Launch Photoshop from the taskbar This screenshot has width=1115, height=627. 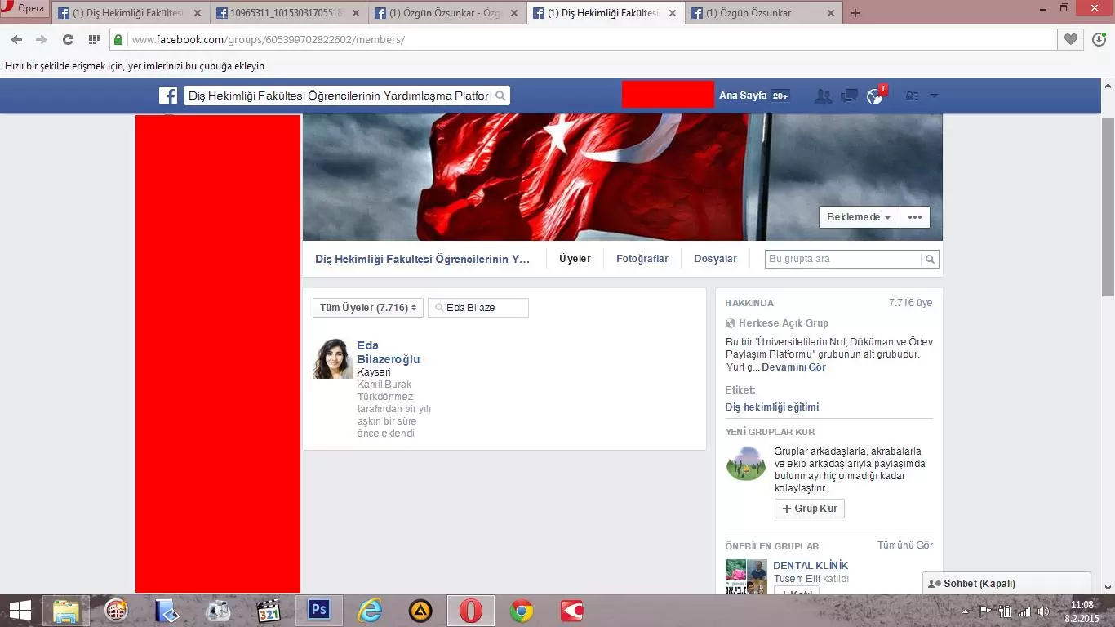318,610
